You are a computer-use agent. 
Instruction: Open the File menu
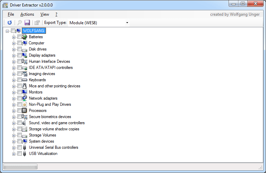[11, 14]
